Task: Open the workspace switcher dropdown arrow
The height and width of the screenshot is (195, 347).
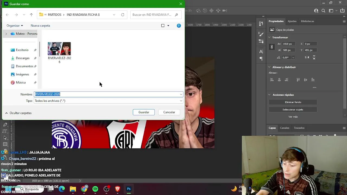Action: (x=336, y=11)
